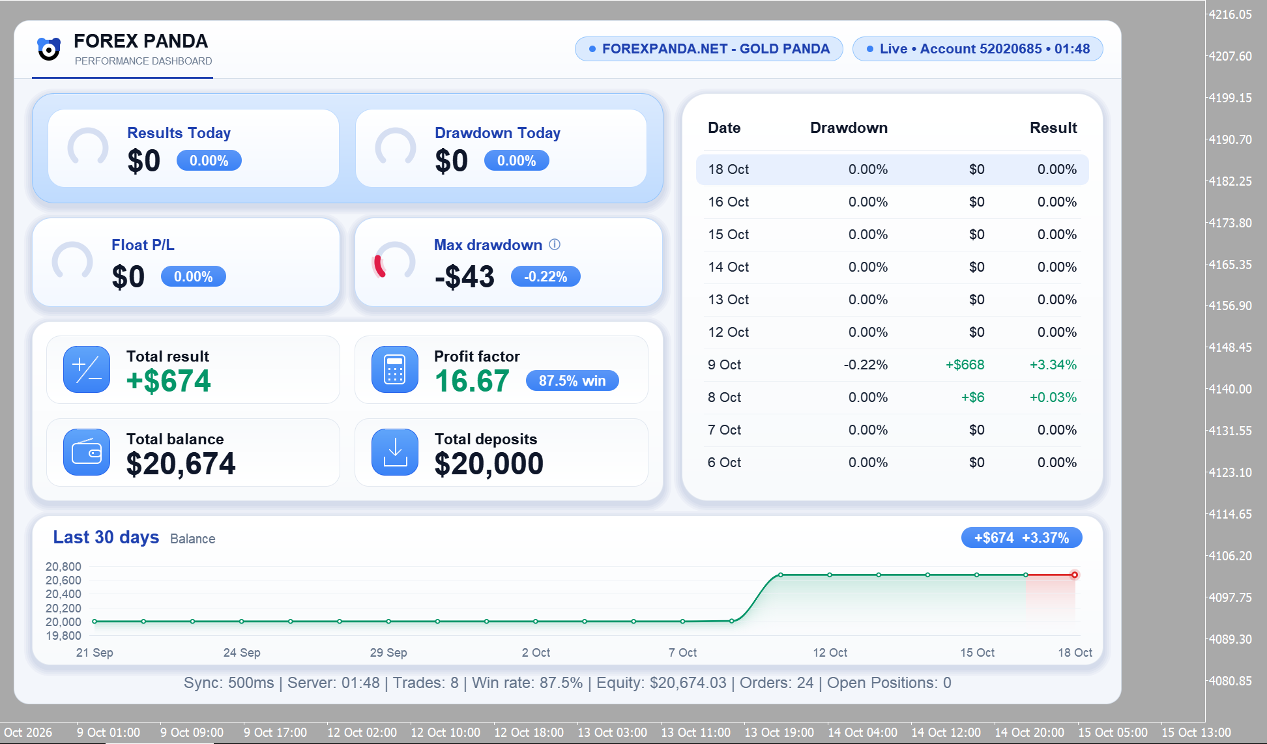
Task: Click the Float P/L gauge ring
Action: [72, 261]
